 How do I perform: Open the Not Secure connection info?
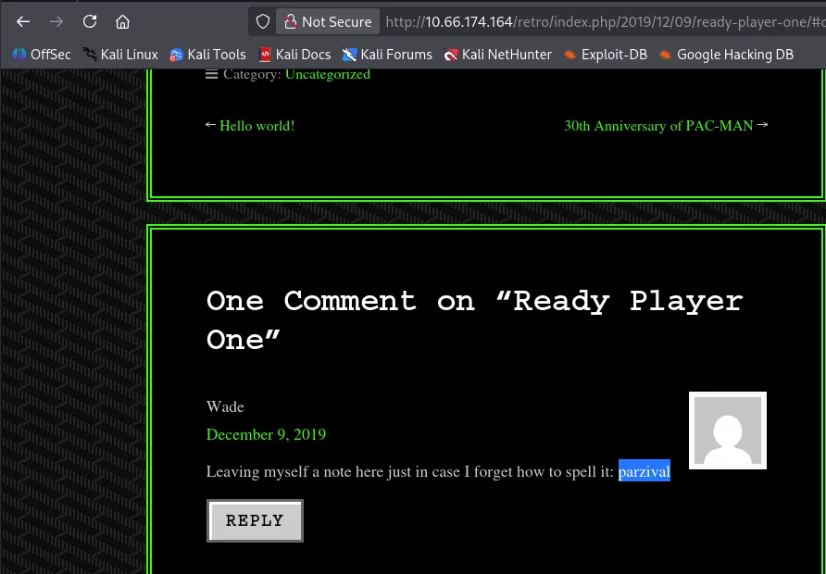tap(327, 21)
